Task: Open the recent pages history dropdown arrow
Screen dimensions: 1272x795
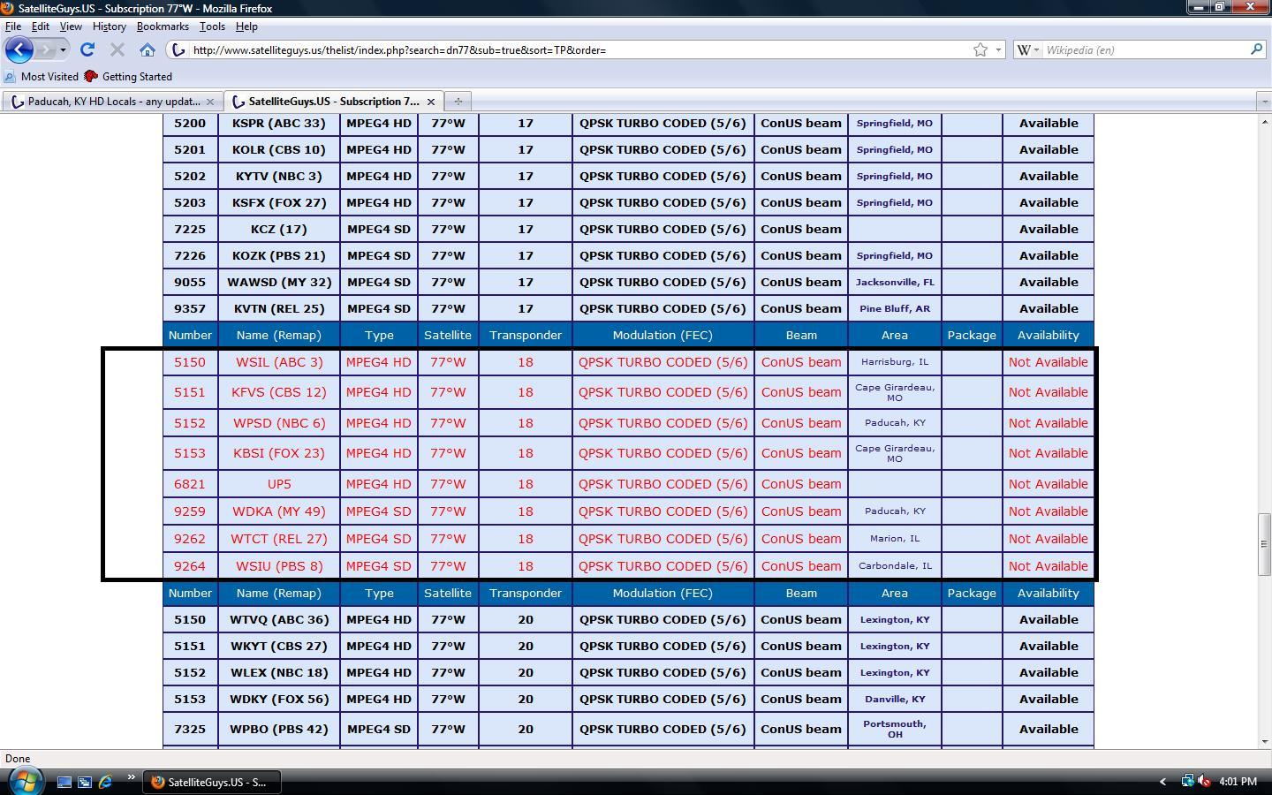Action: (63, 50)
